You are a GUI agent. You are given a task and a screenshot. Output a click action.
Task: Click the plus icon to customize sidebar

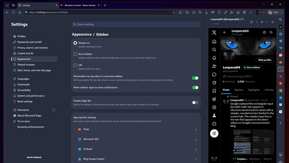(x=280, y=123)
